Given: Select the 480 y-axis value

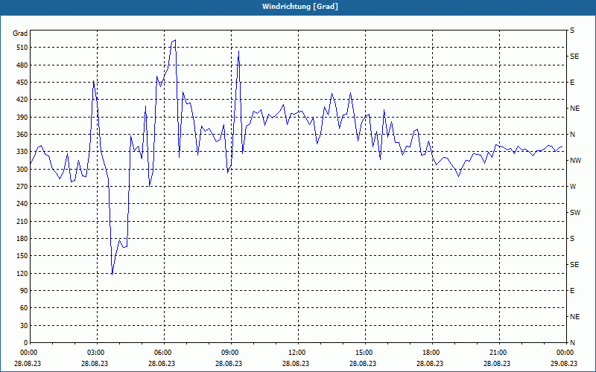Looking at the screenshot, I should pyautogui.click(x=22, y=65).
